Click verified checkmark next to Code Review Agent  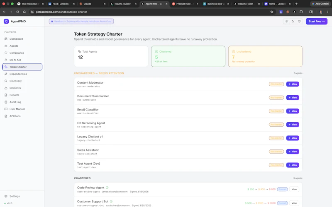(x=107, y=188)
